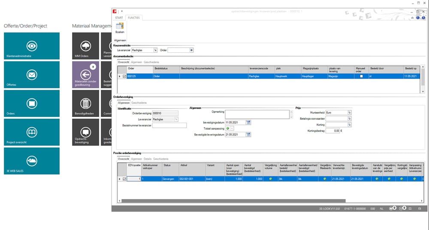Expand the Totaal aanpassing status dropdown
Viewport: 429px width, 230px height.
(233, 128)
